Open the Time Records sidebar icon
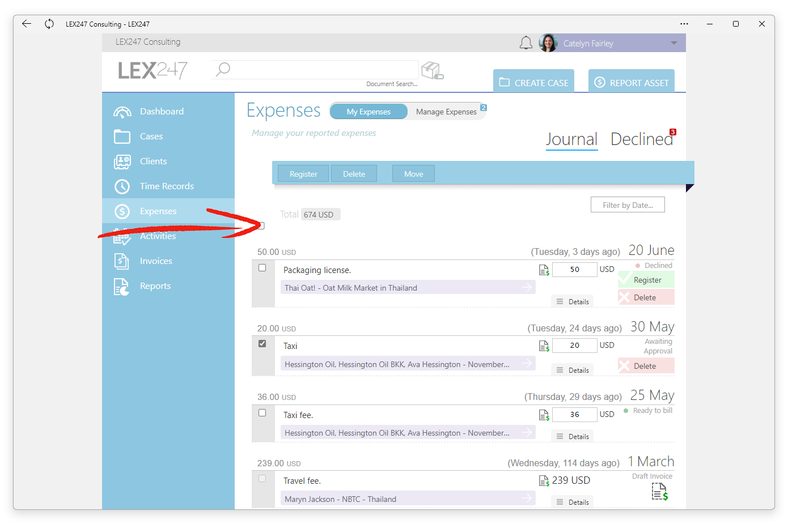Image resolution: width=788 pixels, height=524 pixels. [x=122, y=186]
